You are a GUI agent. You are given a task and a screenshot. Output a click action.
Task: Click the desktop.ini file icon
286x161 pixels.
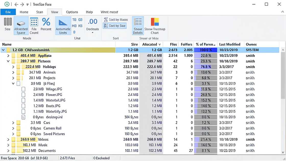pyautogui.click(x=23, y=117)
